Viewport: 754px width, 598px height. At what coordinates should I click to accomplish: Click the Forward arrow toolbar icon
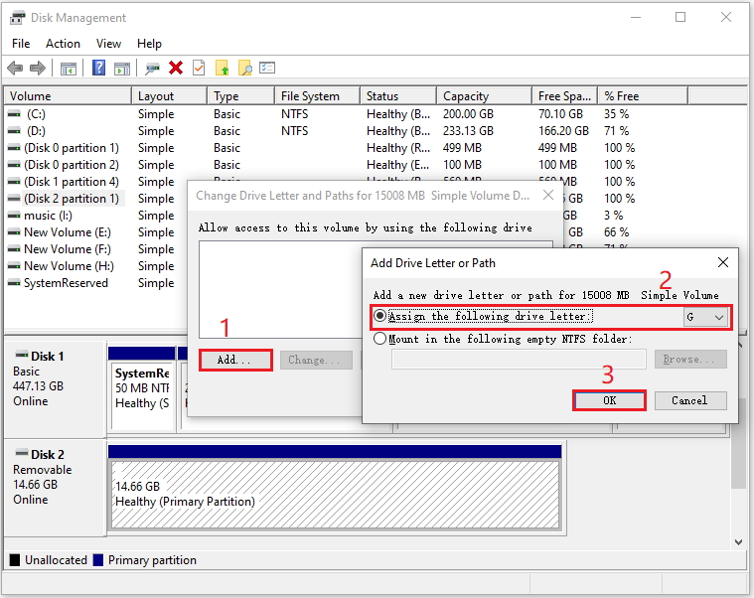[x=38, y=69]
